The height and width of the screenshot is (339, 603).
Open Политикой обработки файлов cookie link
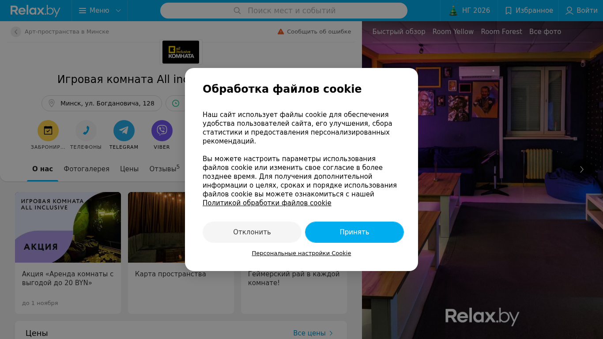click(267, 203)
